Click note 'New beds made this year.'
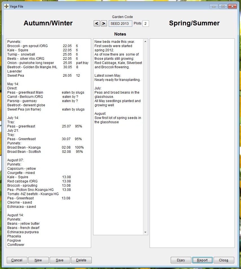Viewport: 241px width, 269px height. (x=115, y=42)
